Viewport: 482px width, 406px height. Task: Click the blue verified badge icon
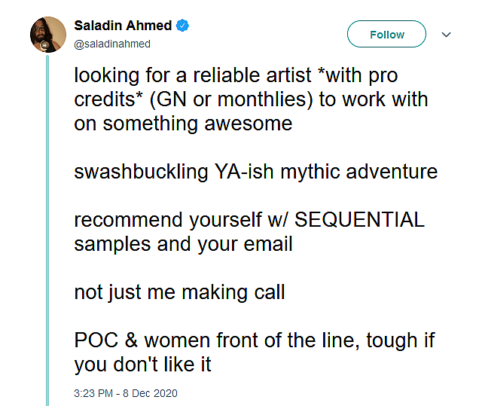[183, 26]
